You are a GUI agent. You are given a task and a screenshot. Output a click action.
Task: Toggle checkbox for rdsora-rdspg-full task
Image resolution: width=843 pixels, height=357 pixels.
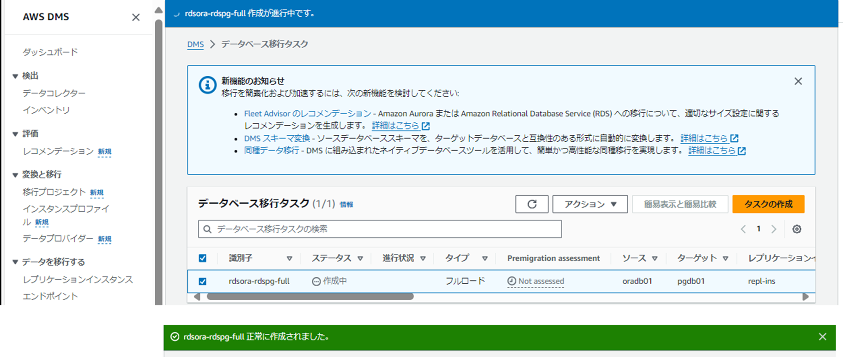click(x=202, y=281)
